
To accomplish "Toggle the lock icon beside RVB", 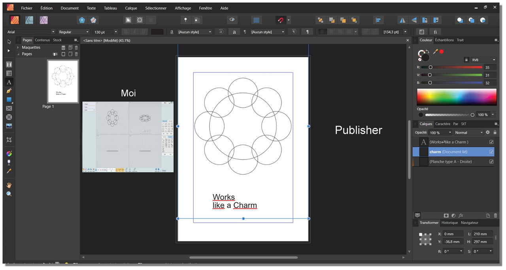I will [466, 60].
